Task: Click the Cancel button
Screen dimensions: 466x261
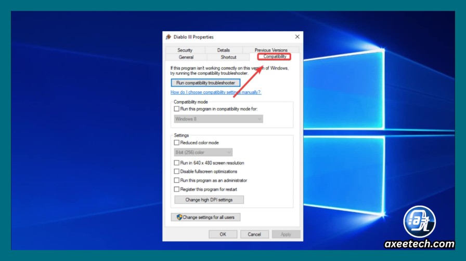Action: [x=254, y=235]
